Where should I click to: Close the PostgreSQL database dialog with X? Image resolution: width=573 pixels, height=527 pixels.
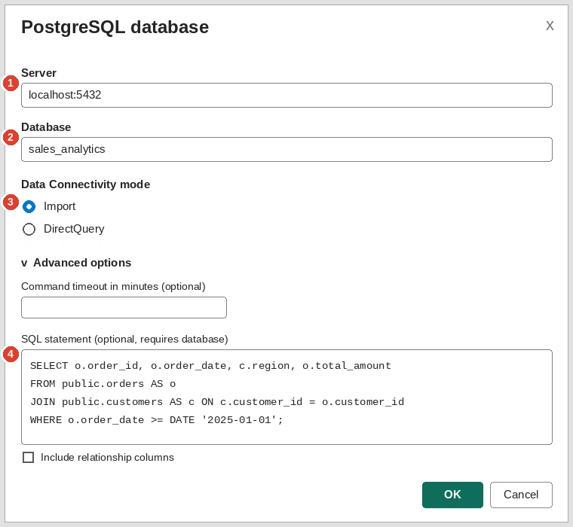tap(550, 26)
